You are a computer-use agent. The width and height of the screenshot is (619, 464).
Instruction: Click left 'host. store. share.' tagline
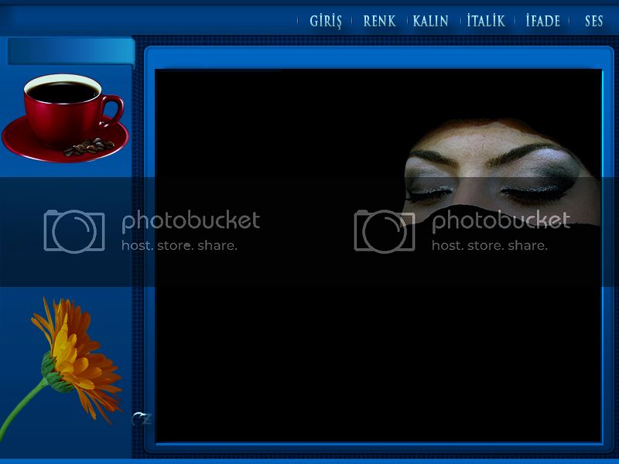179,246
